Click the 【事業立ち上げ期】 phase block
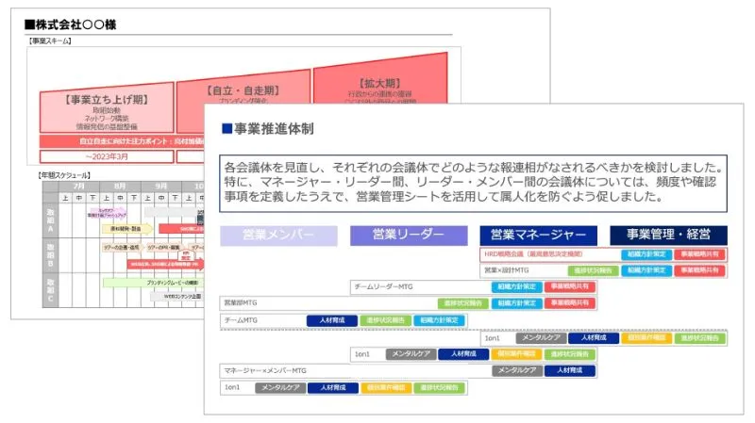Viewport: 755px width, 423px height. click(107, 107)
